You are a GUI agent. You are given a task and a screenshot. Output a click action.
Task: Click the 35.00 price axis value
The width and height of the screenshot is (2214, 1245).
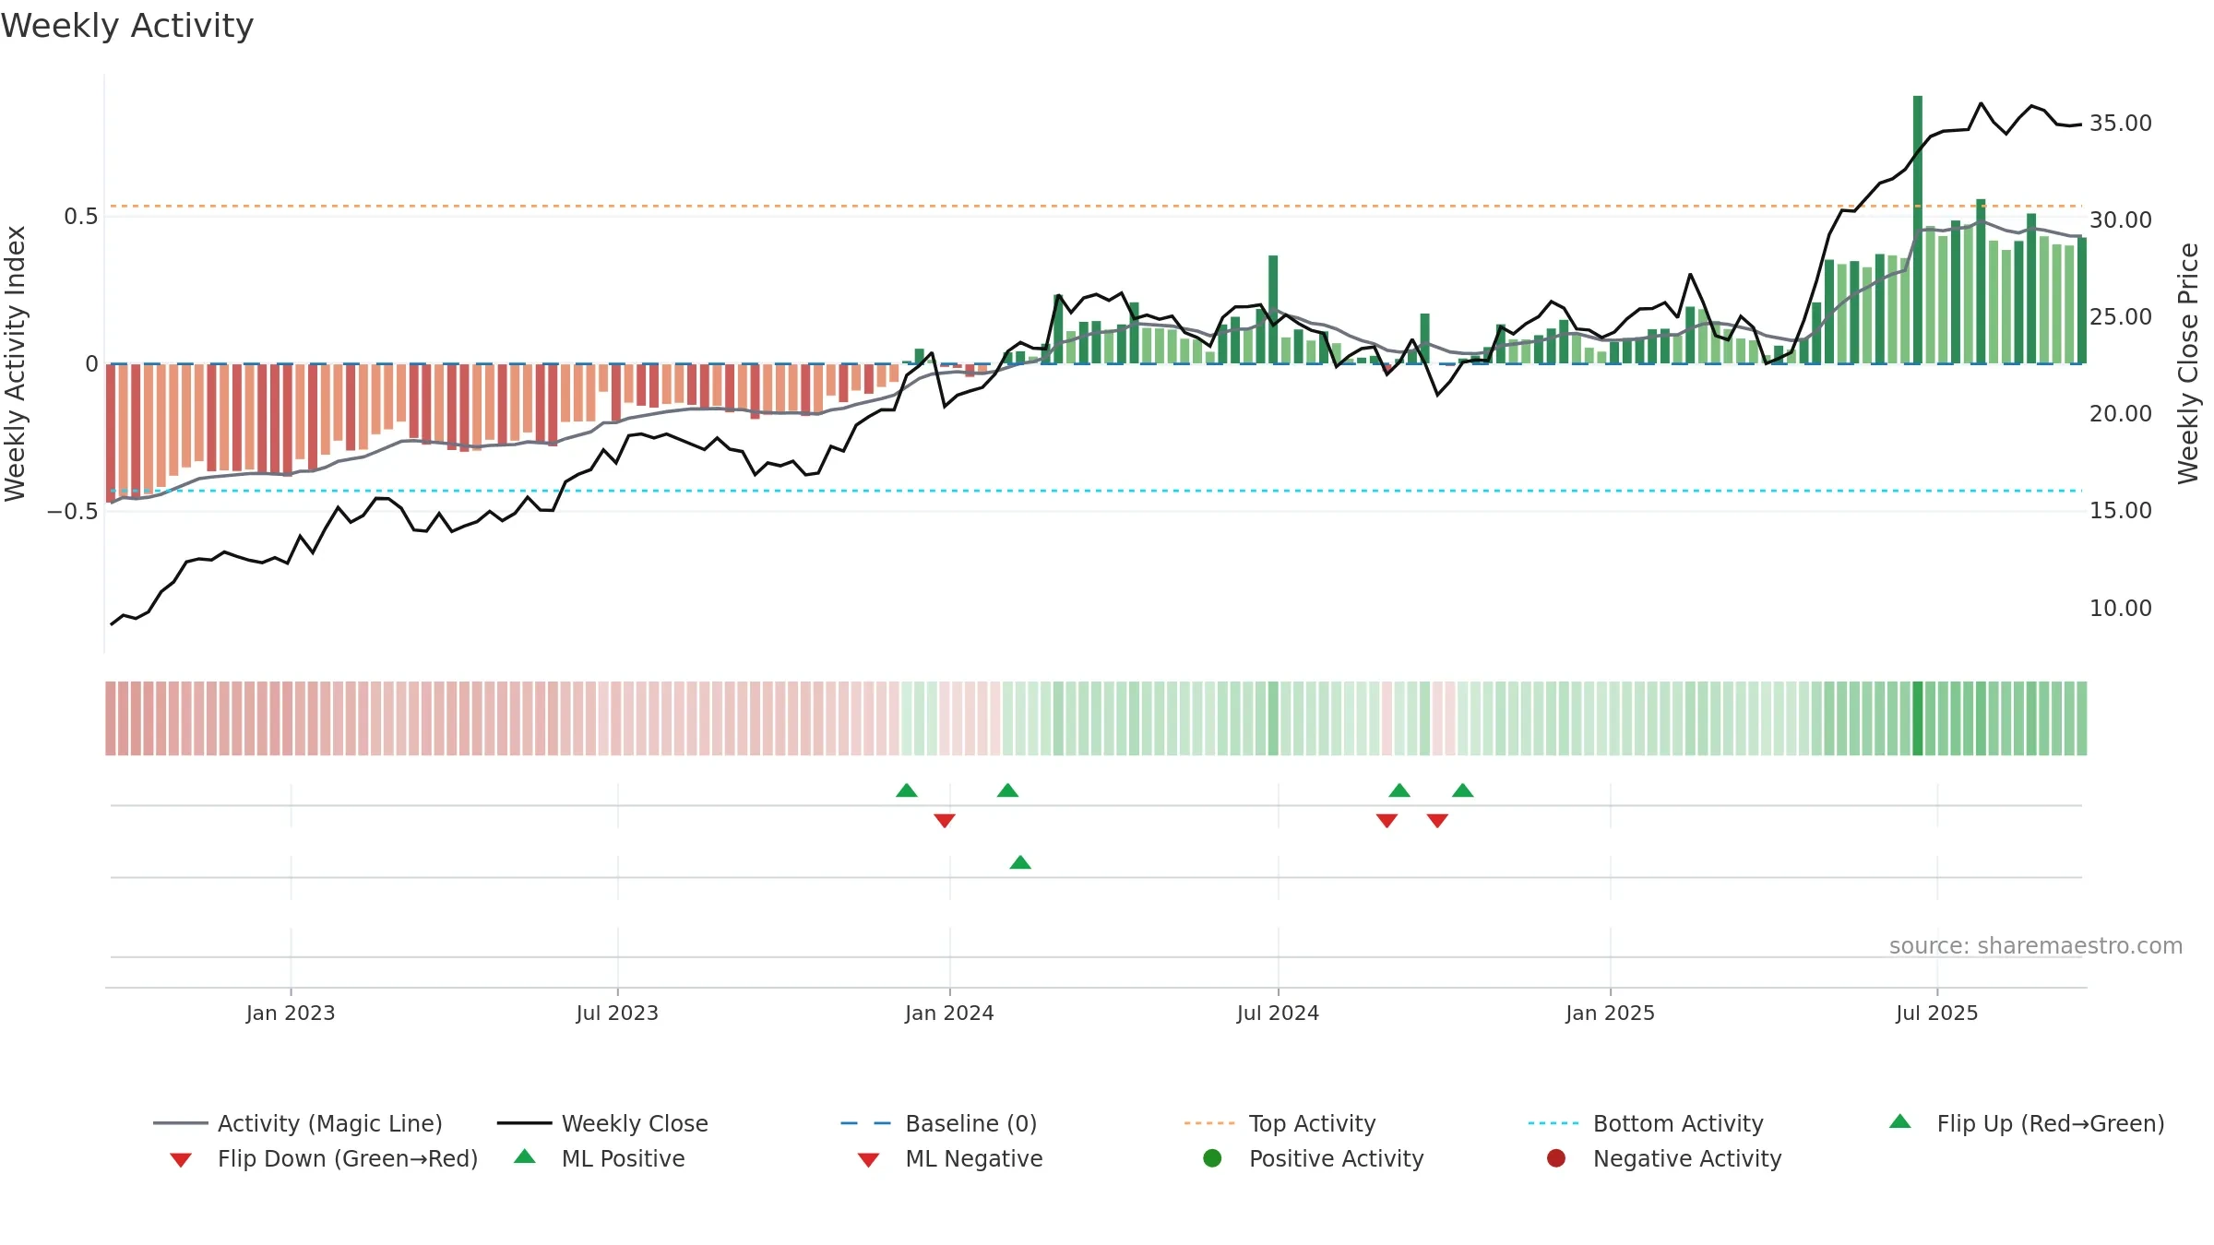[x=2121, y=124]
